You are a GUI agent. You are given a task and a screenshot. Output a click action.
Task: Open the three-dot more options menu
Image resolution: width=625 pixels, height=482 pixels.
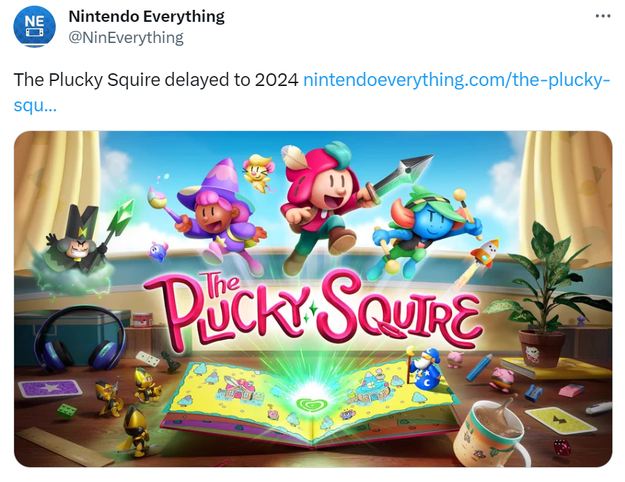click(602, 16)
